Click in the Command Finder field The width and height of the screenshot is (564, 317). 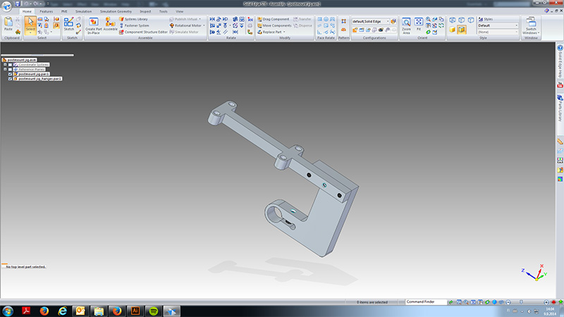(x=427, y=302)
